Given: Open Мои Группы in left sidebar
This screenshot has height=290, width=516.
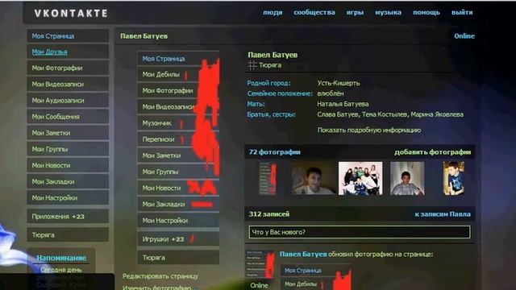Looking at the screenshot, I should click(68, 149).
